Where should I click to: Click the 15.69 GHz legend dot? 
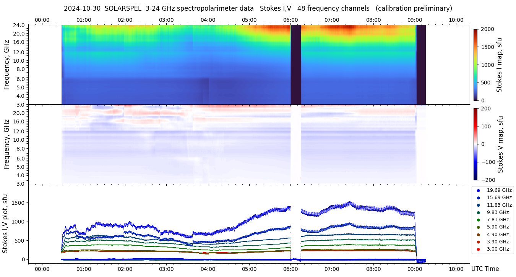478,198
